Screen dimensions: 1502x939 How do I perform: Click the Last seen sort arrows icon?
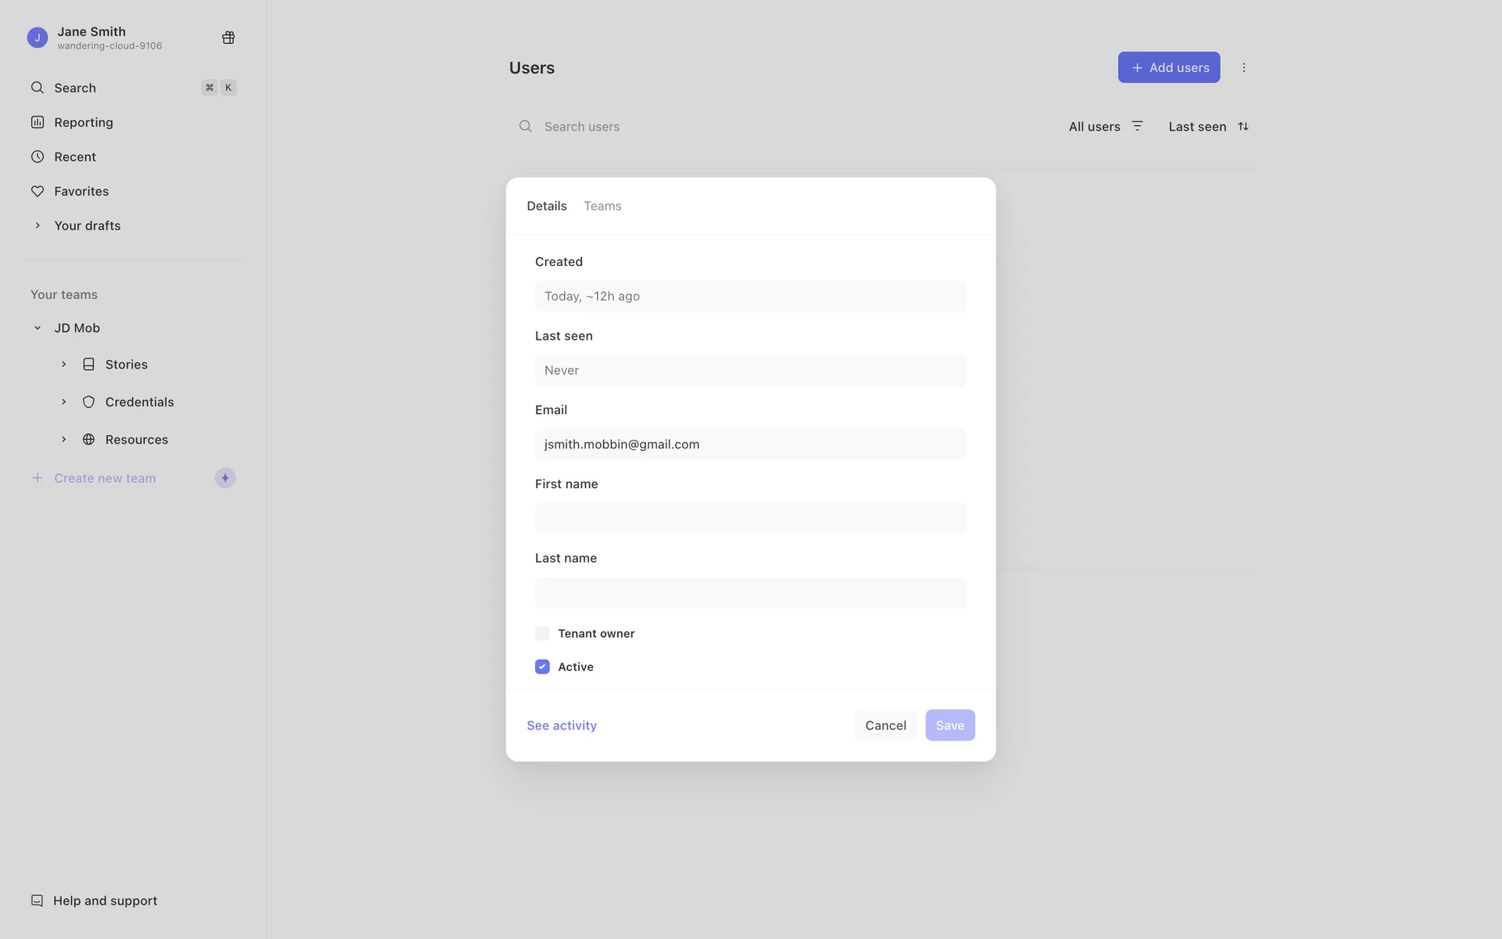pos(1243,127)
